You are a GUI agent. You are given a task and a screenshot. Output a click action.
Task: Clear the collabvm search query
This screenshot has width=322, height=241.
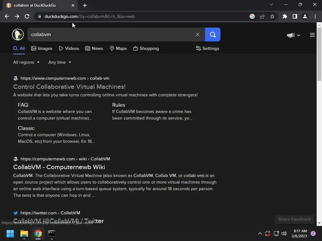[x=197, y=35]
